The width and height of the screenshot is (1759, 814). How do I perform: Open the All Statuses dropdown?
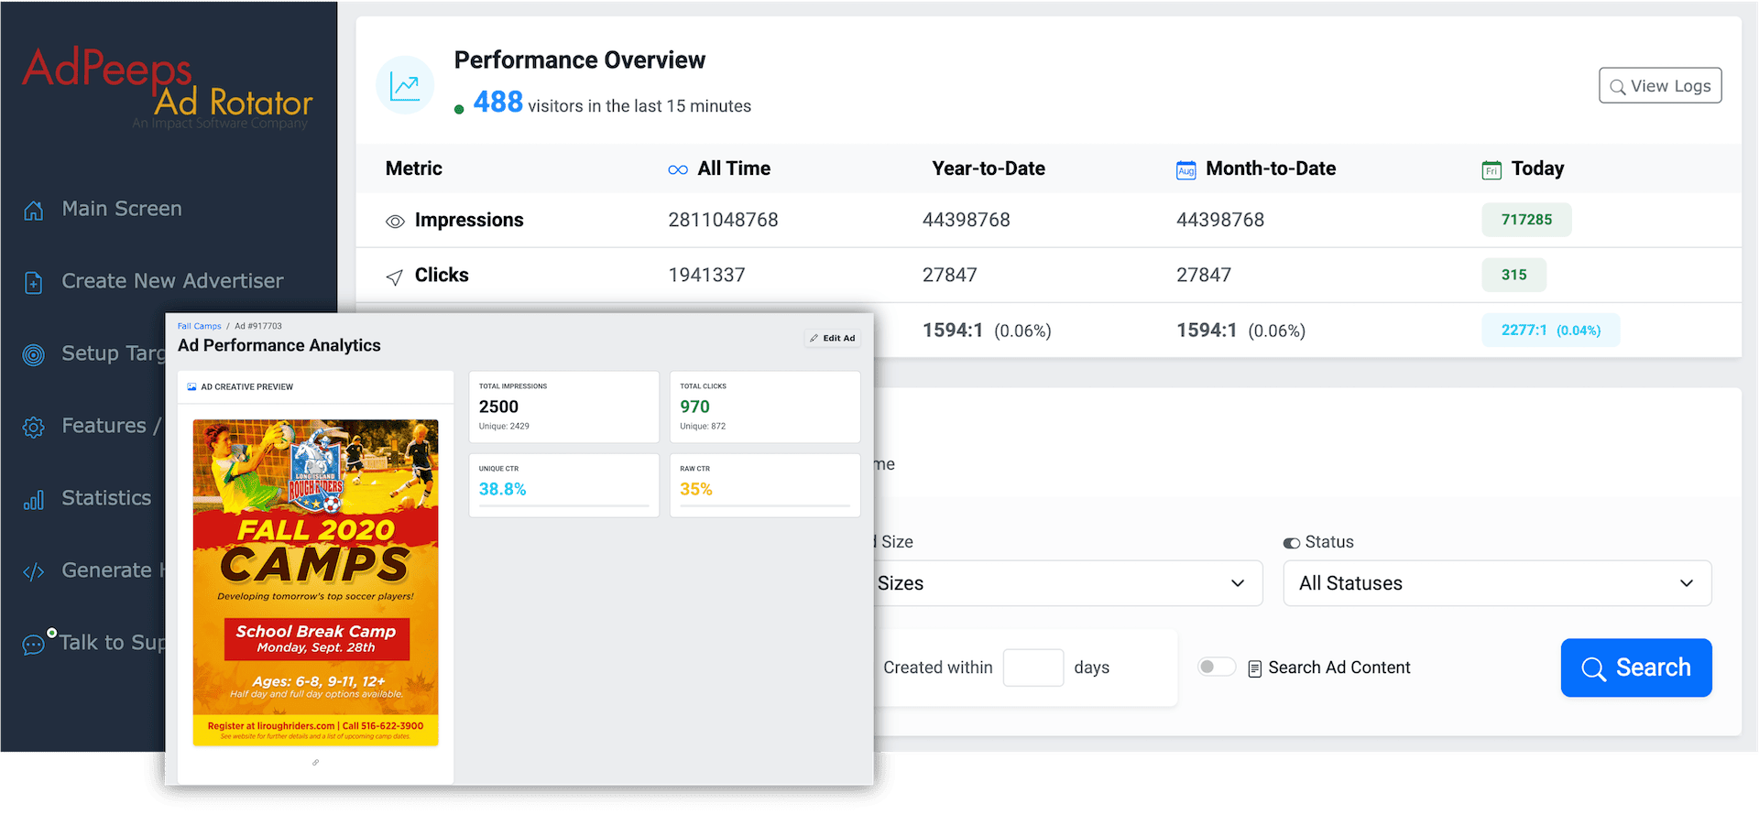(1497, 583)
